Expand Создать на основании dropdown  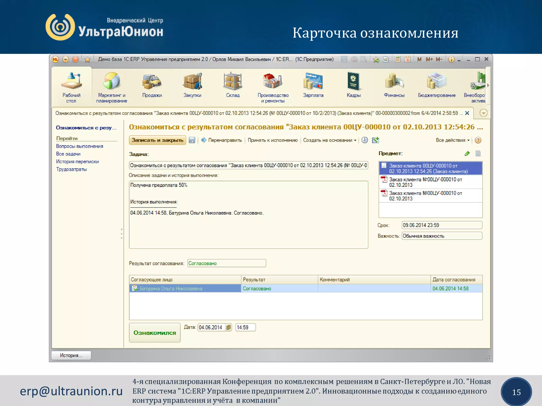[x=330, y=140]
